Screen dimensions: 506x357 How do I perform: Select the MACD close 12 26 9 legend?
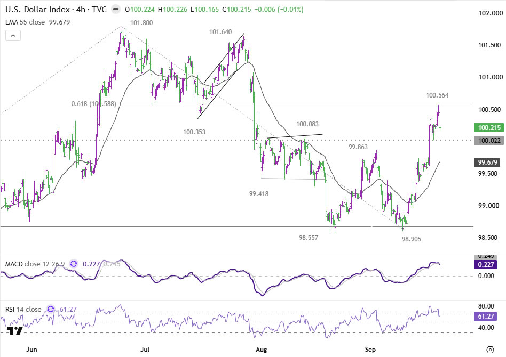click(x=35, y=264)
